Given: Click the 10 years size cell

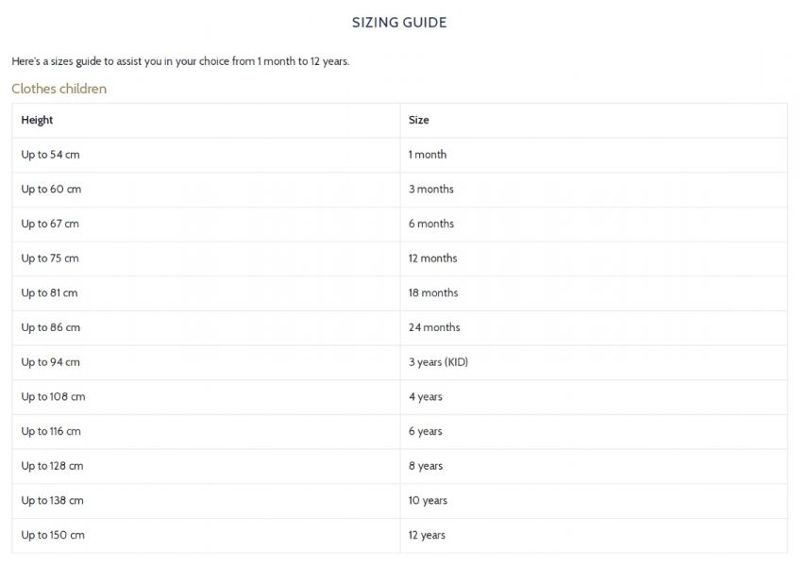Looking at the screenshot, I should [x=428, y=501].
